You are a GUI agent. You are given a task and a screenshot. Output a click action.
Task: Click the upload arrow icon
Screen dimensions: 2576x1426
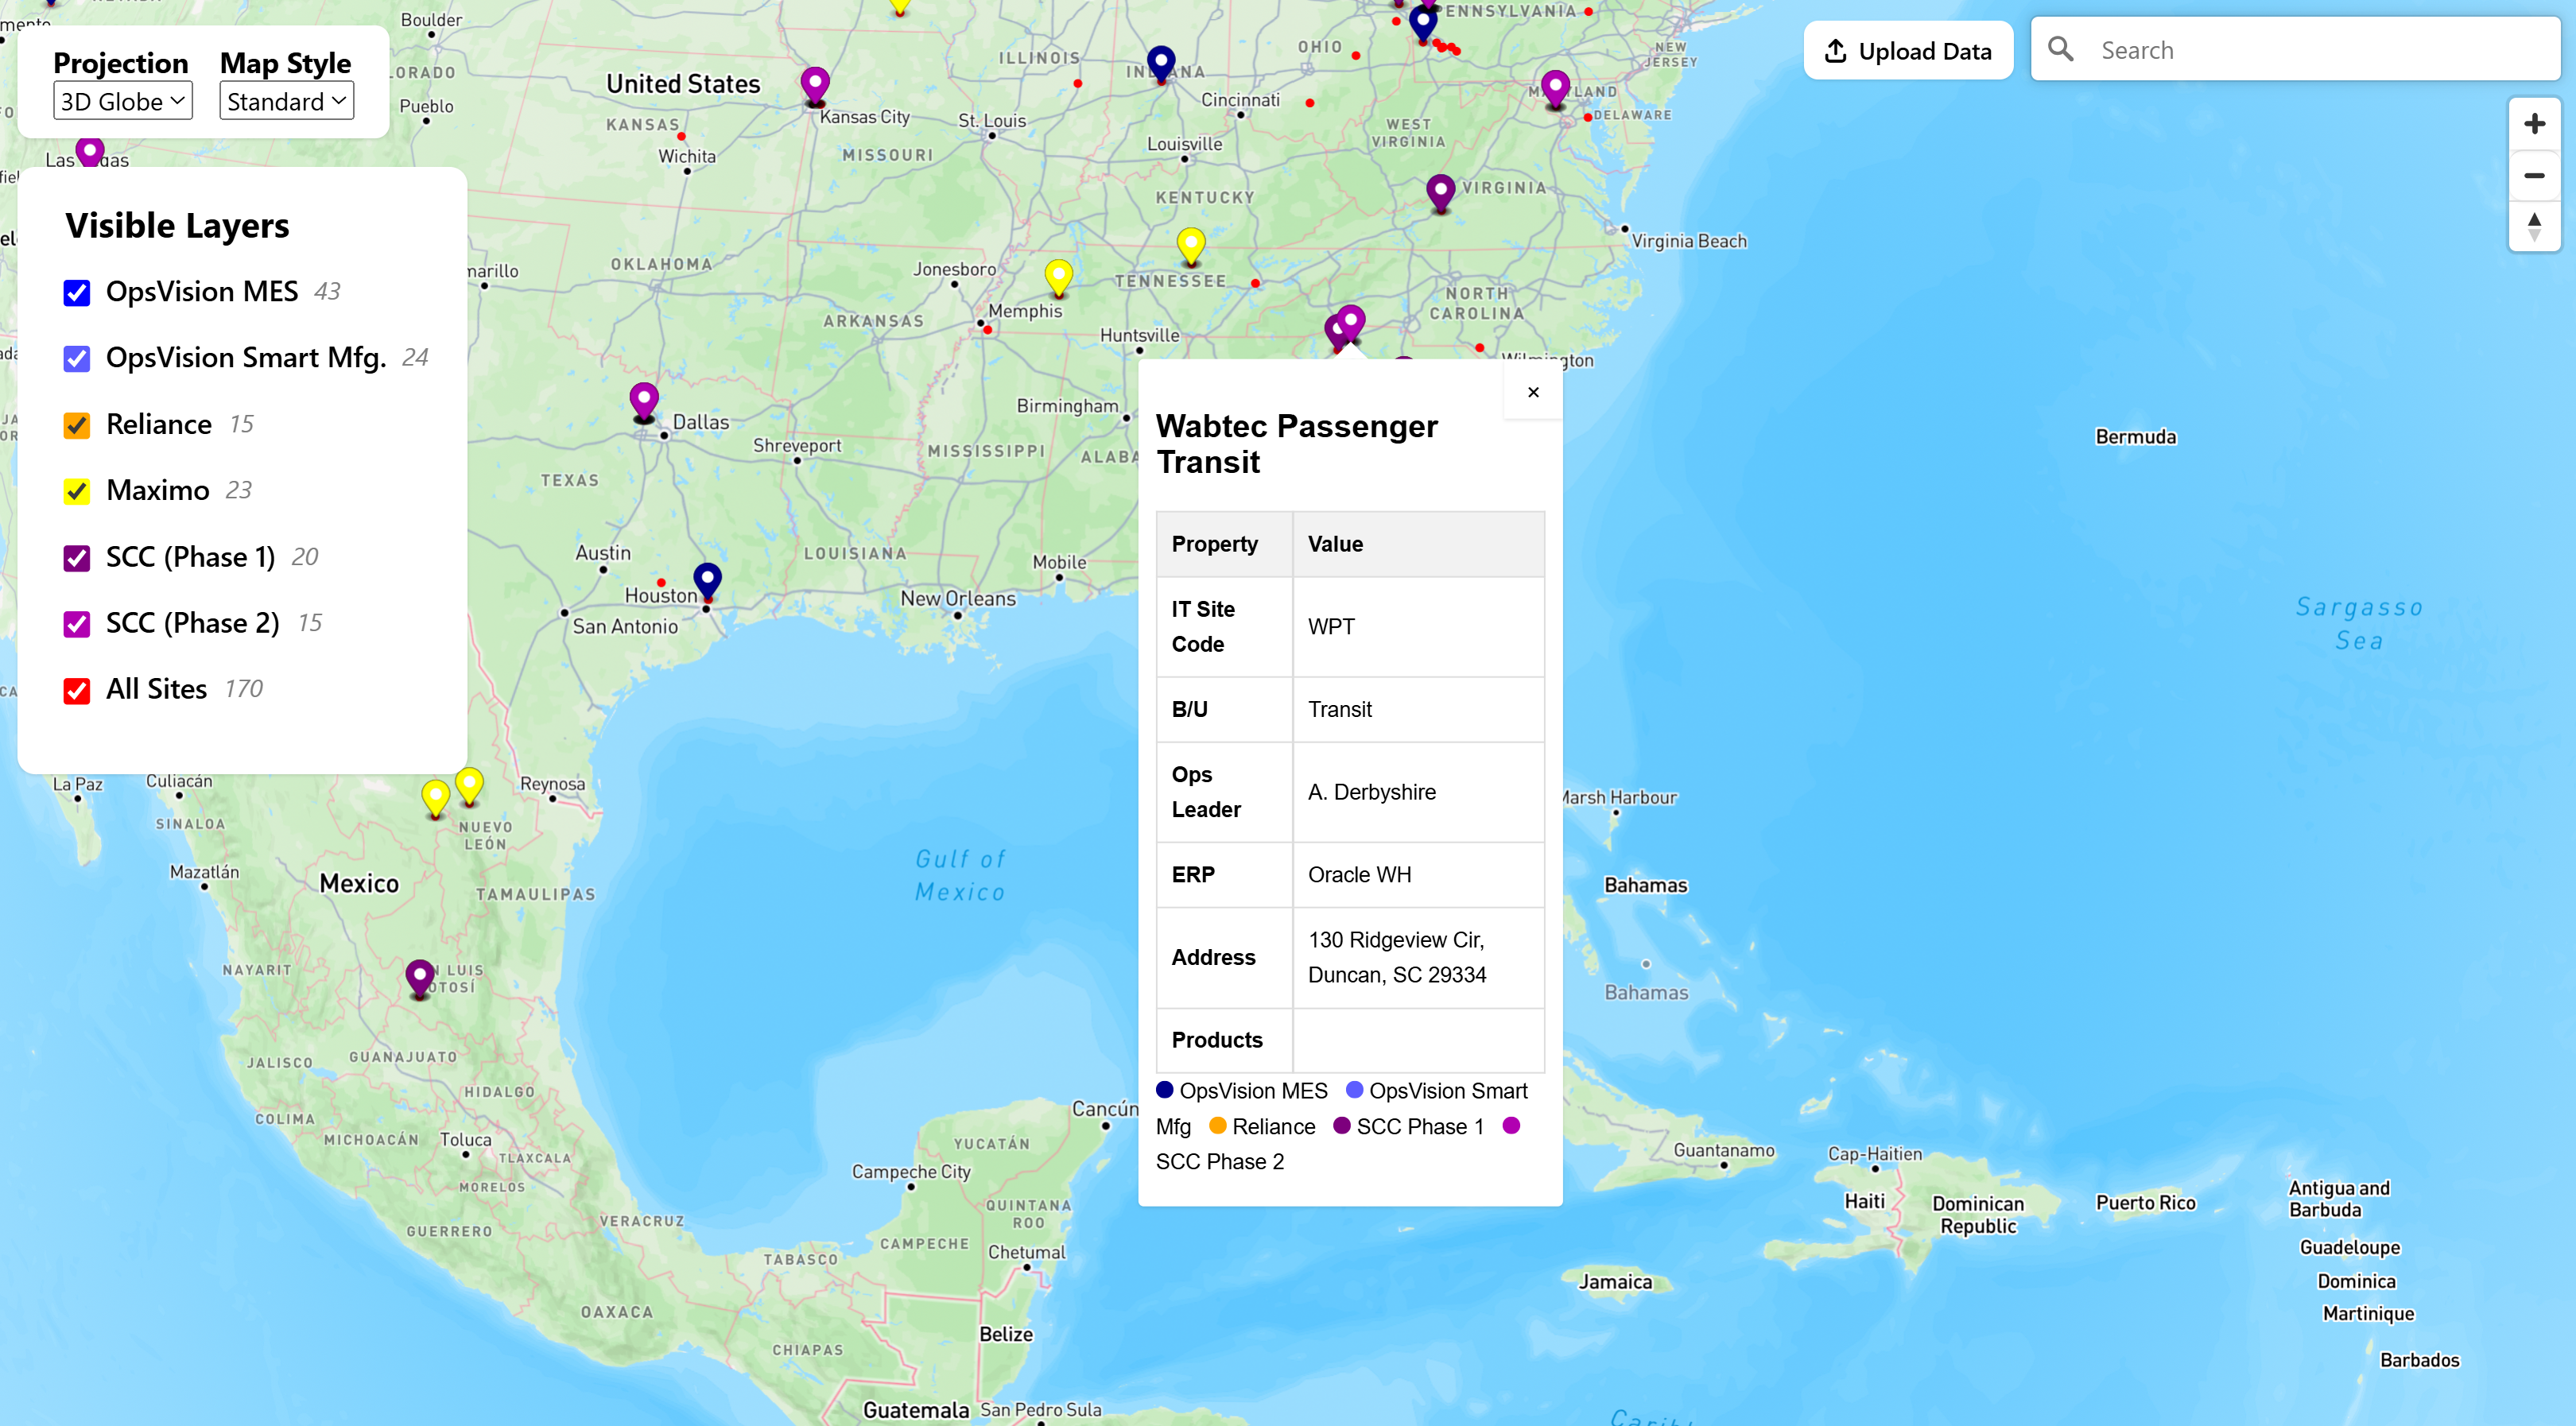(1835, 51)
